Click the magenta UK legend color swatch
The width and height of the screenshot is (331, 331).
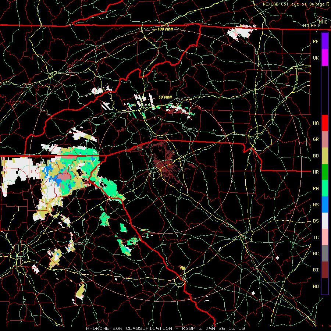[x=325, y=58]
